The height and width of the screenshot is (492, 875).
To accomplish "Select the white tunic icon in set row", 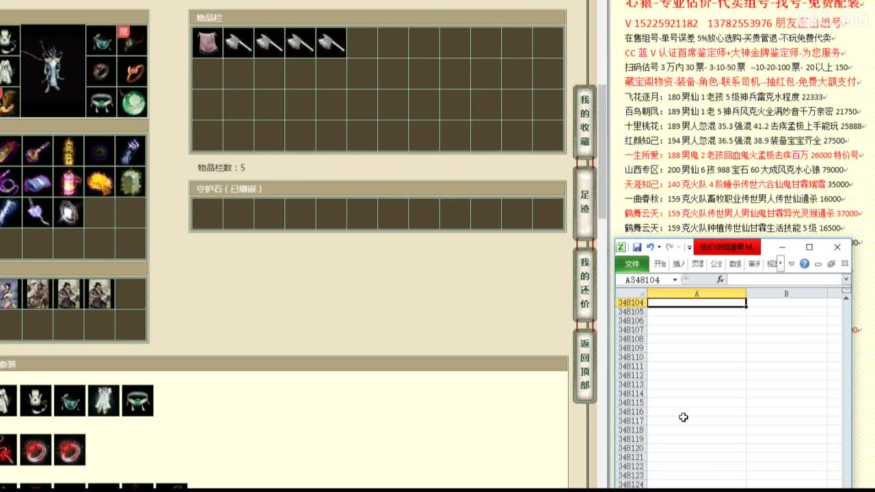I will point(104,400).
